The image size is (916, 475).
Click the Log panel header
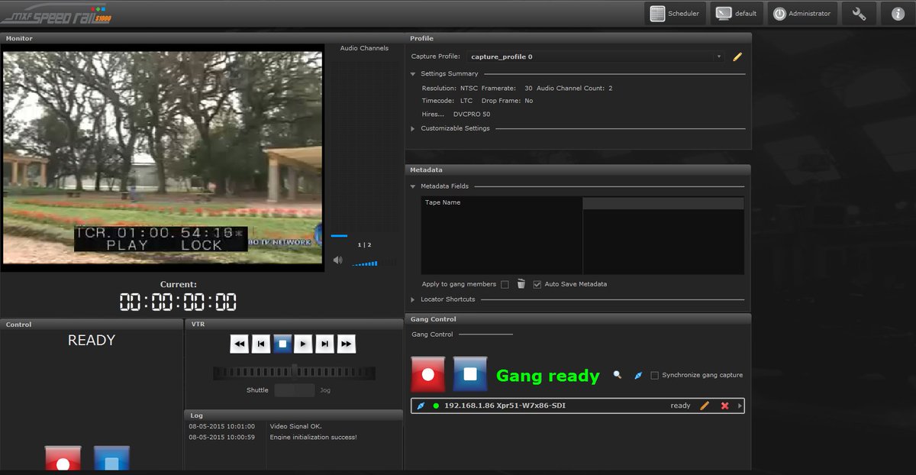click(294, 415)
